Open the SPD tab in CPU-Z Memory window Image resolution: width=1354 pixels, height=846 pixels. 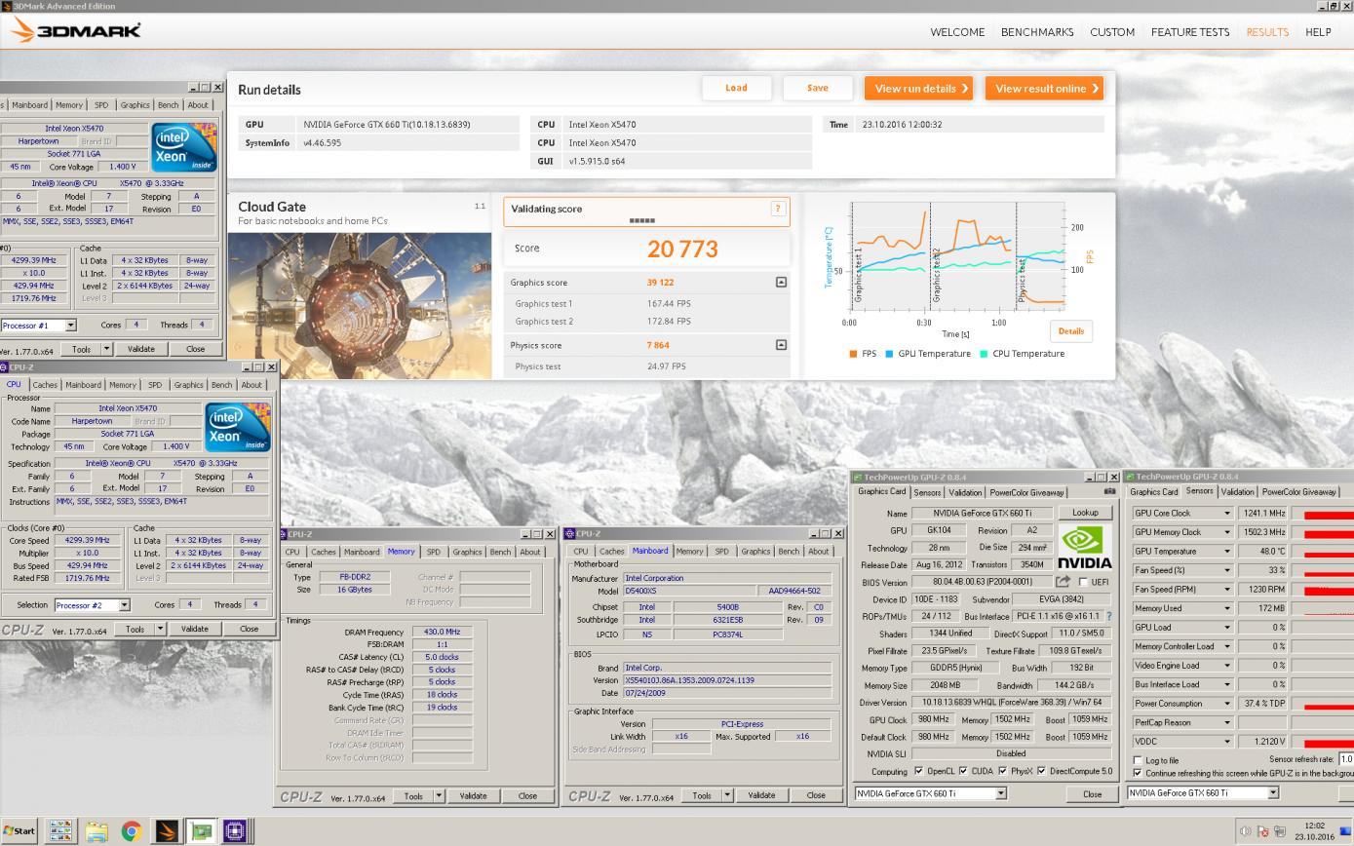(434, 552)
